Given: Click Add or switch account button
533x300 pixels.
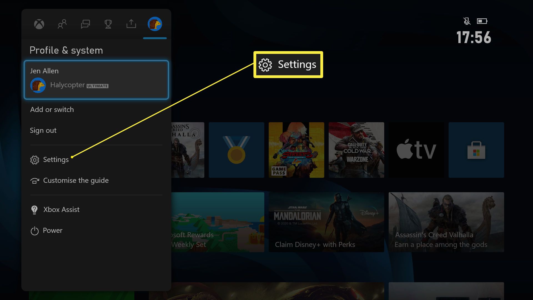Looking at the screenshot, I should (x=52, y=109).
